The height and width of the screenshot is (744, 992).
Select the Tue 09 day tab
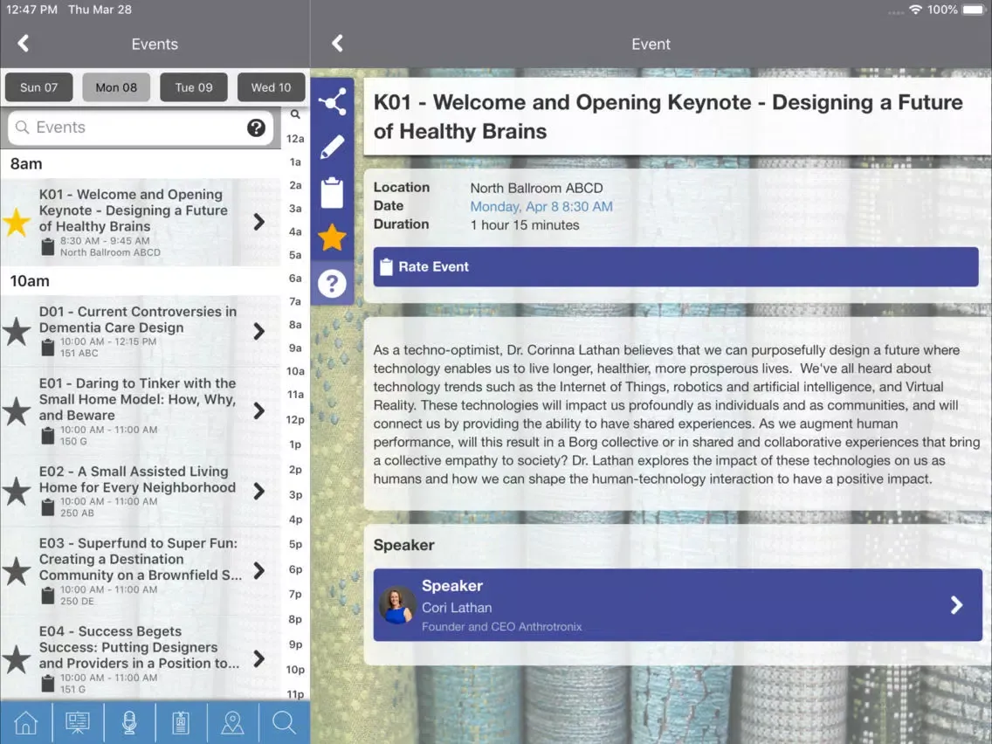pyautogui.click(x=194, y=87)
